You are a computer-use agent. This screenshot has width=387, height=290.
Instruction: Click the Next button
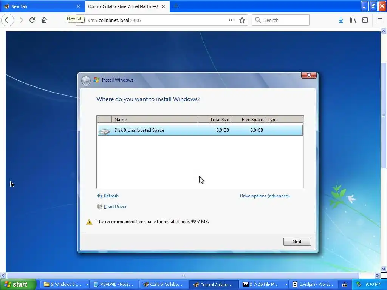click(297, 242)
